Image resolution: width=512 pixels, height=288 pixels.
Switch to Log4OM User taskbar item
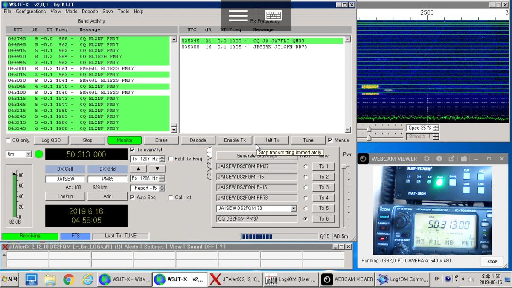(291, 279)
